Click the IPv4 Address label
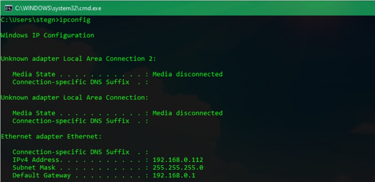Image resolution: width=375 pixels, height=182 pixels. click(36, 160)
